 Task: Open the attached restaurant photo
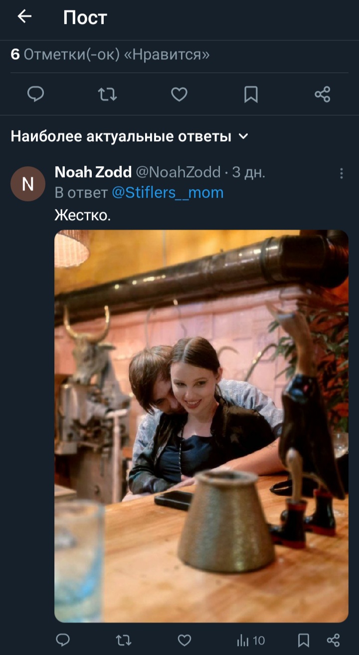click(201, 426)
